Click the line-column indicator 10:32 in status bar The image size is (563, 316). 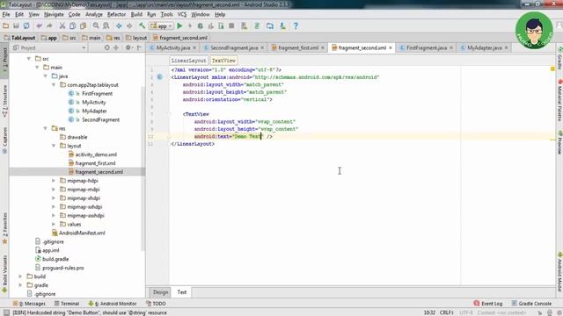[x=429, y=312]
